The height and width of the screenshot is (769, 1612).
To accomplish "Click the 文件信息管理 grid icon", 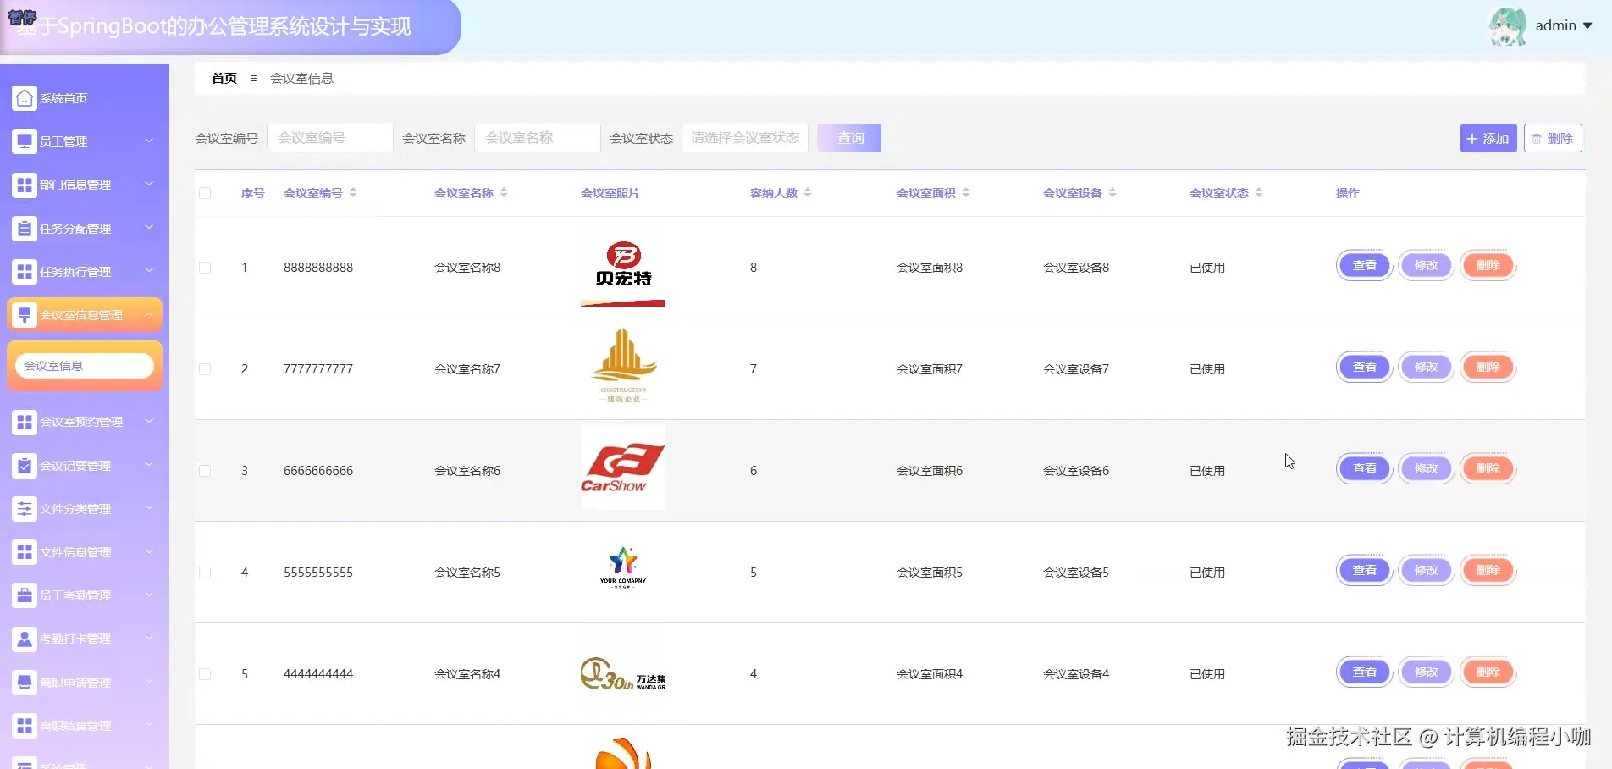I will [25, 552].
